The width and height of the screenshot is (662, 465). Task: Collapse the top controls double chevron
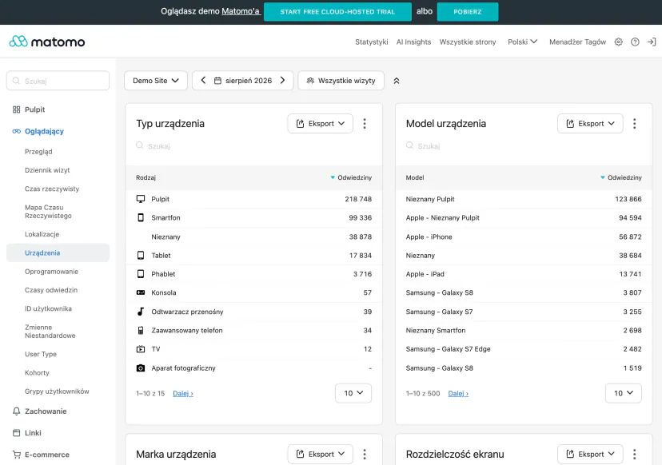click(x=396, y=81)
